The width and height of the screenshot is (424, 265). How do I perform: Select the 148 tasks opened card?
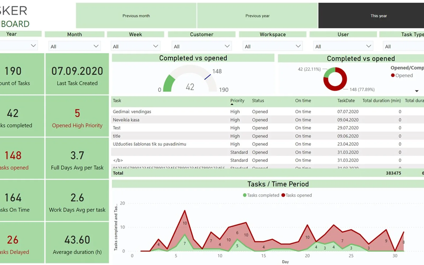22,158
